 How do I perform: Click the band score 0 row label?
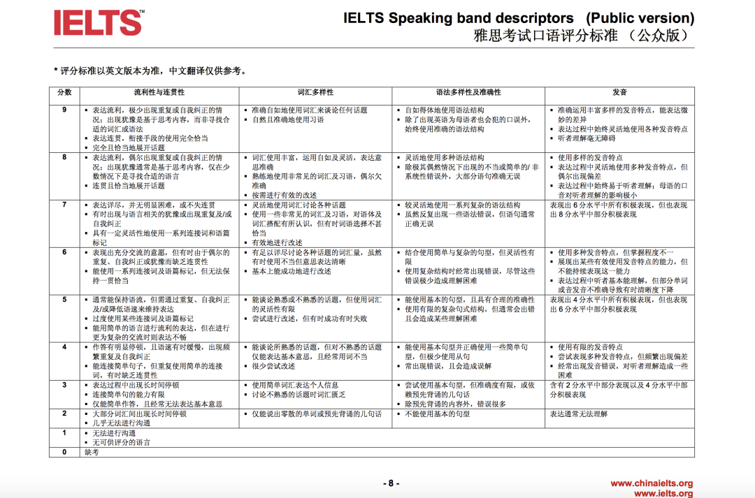point(64,452)
